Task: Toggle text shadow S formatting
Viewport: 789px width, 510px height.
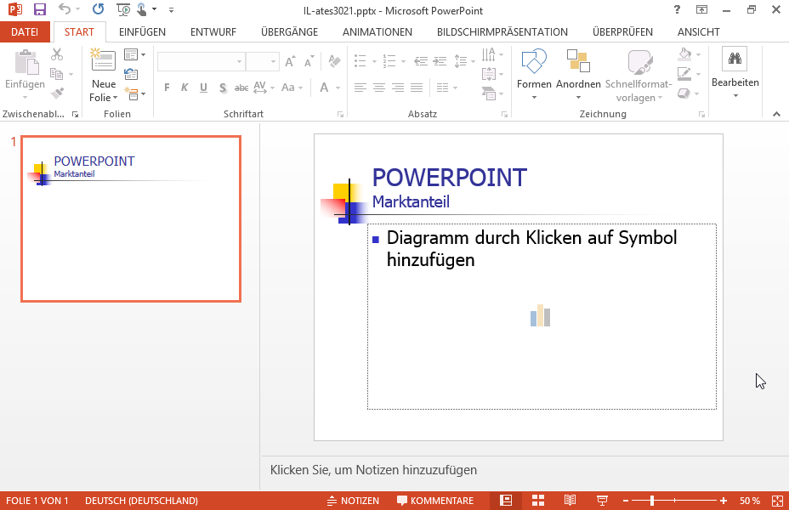Action: [223, 88]
